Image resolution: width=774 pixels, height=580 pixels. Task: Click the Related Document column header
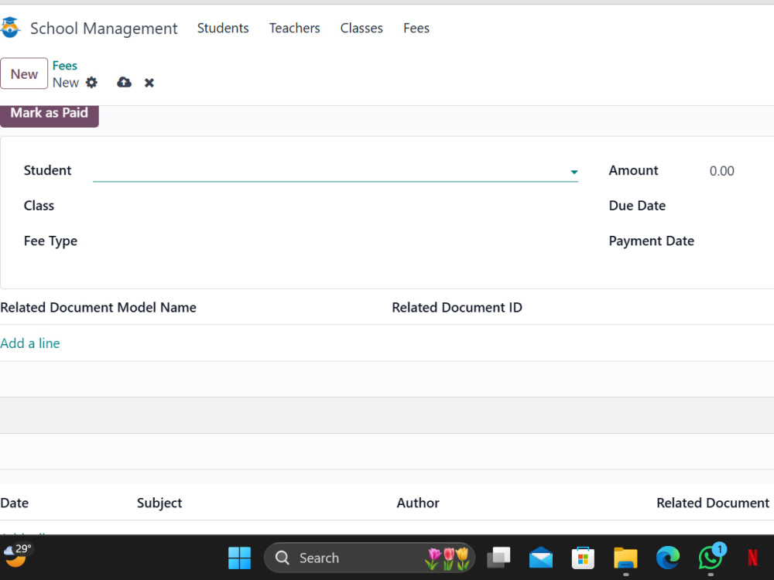(x=713, y=503)
